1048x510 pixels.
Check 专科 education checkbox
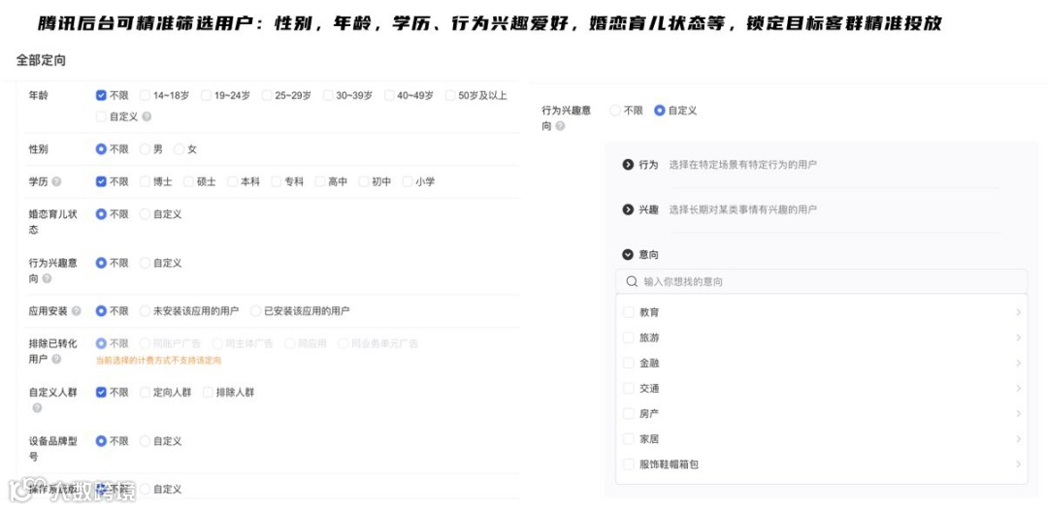point(276,181)
